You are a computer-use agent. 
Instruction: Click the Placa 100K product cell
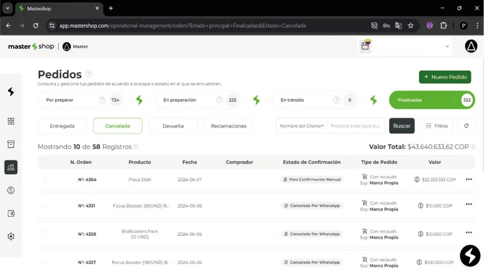(140, 180)
